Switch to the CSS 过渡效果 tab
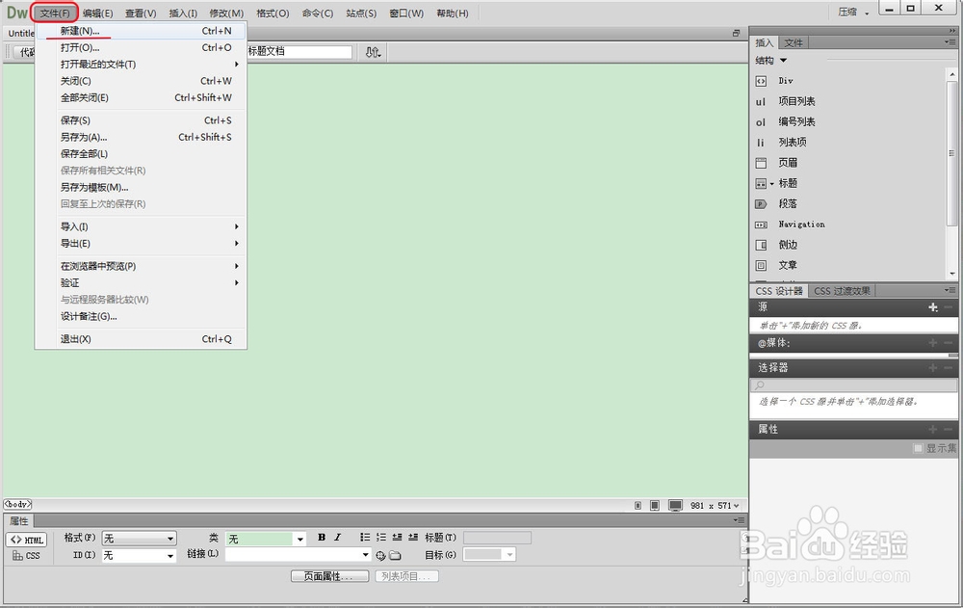This screenshot has height=608, width=963. tap(842, 290)
